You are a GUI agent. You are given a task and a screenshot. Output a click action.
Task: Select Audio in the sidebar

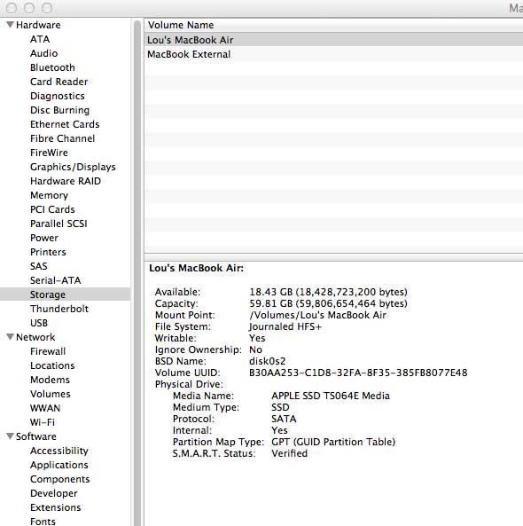pos(44,53)
